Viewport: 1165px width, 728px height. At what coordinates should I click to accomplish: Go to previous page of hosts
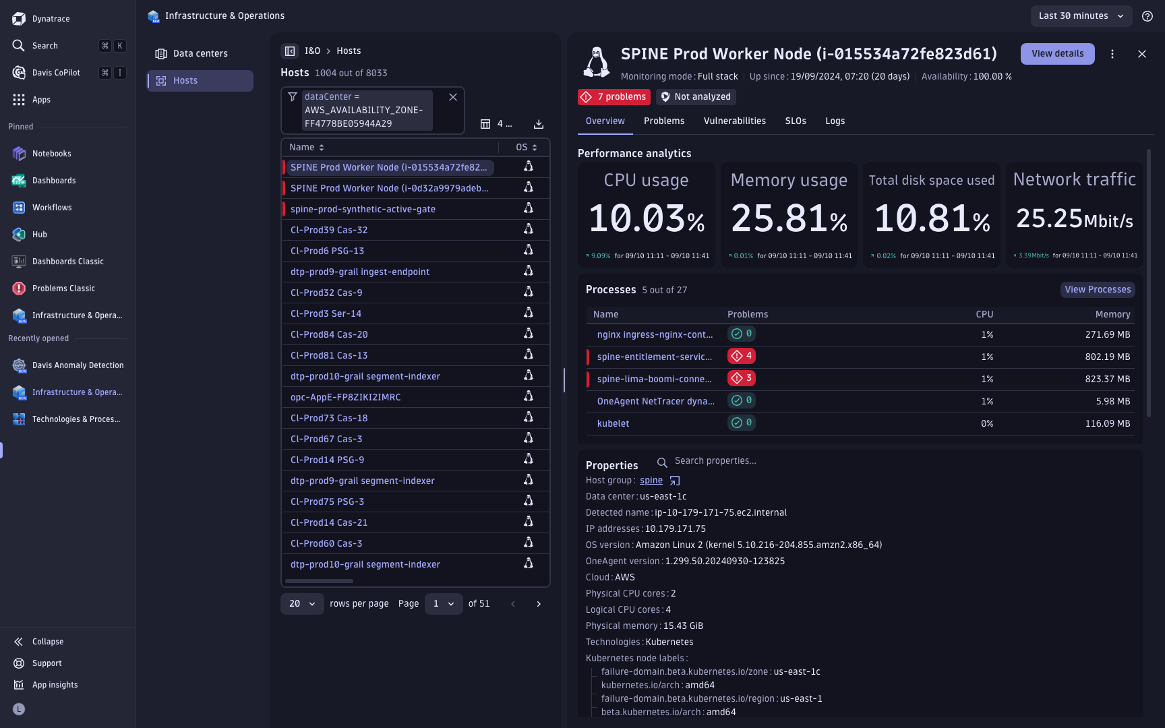[513, 604]
